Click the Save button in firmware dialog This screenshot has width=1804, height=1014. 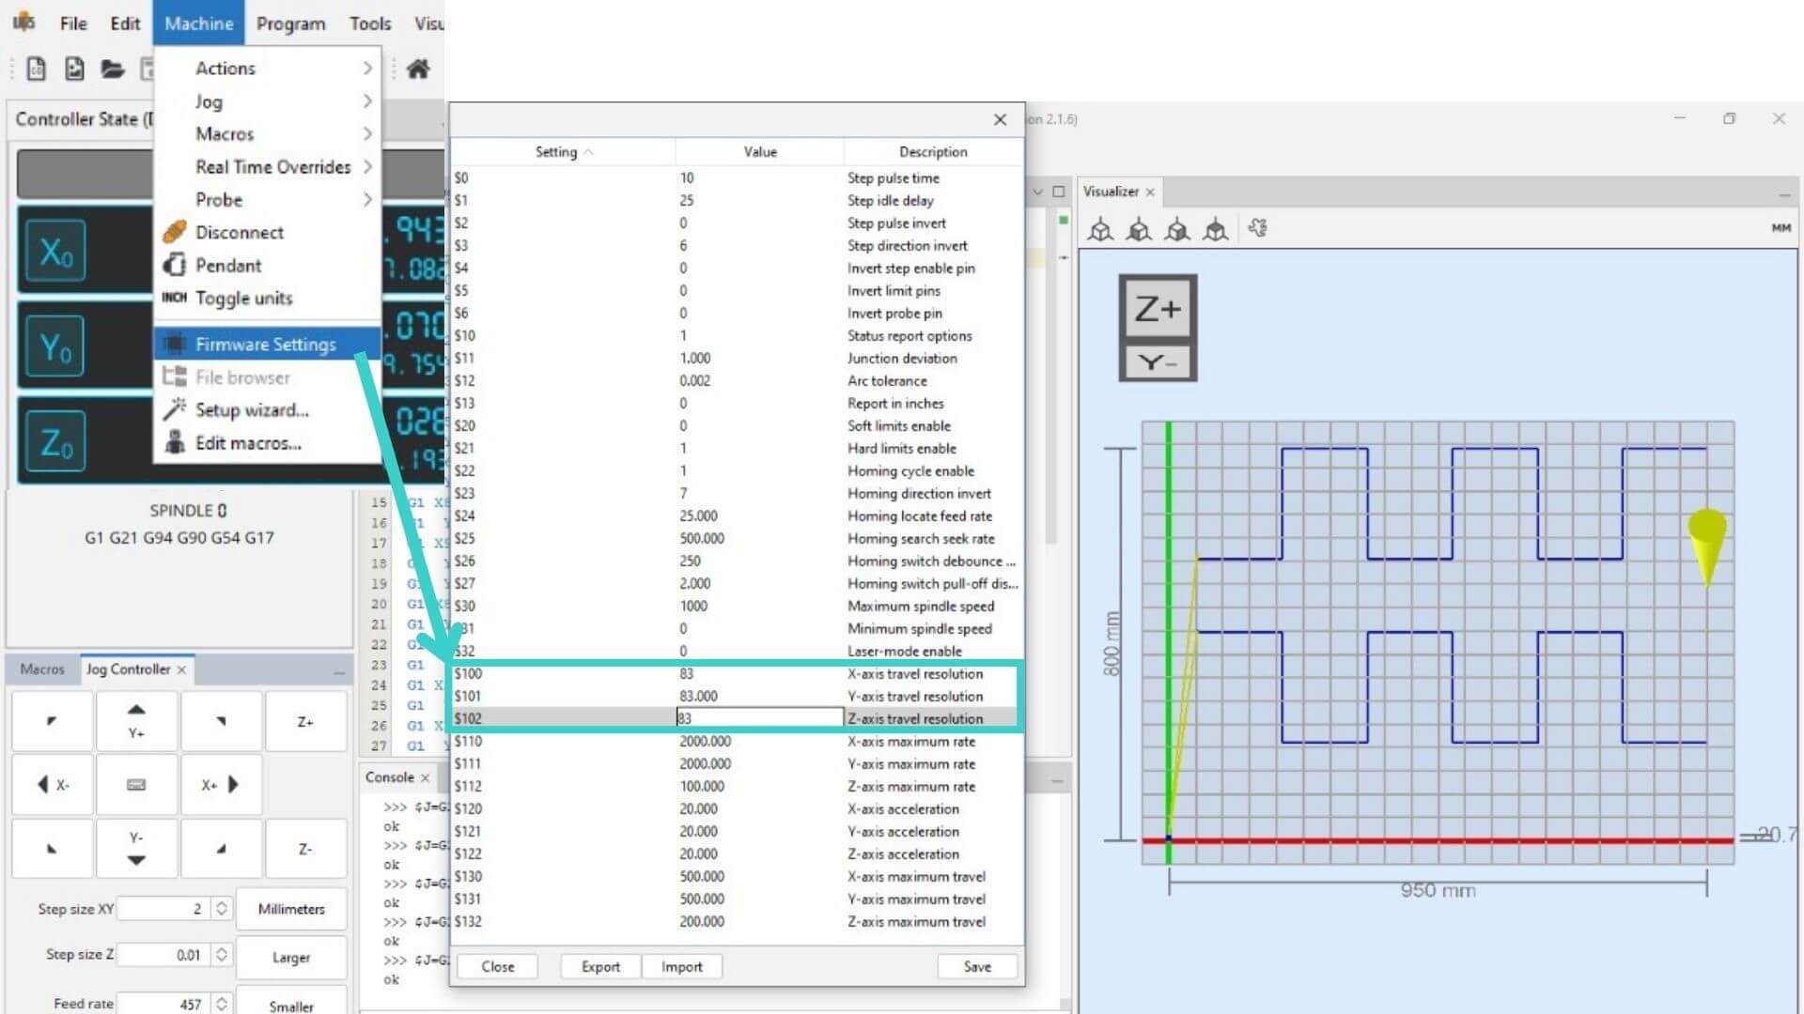977,966
